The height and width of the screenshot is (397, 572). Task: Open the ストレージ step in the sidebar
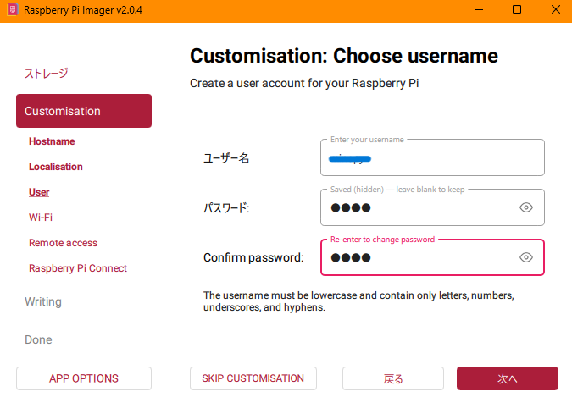click(46, 74)
